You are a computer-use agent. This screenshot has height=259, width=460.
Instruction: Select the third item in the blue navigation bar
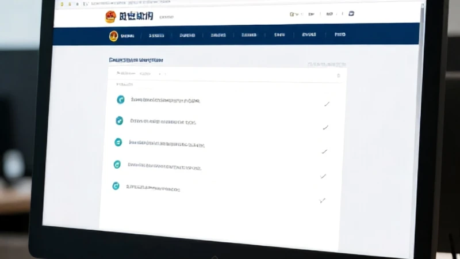(187, 35)
